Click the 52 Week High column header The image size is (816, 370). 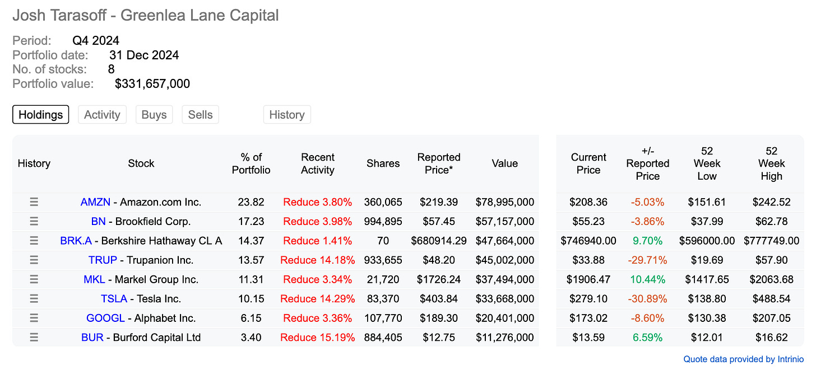coord(772,163)
